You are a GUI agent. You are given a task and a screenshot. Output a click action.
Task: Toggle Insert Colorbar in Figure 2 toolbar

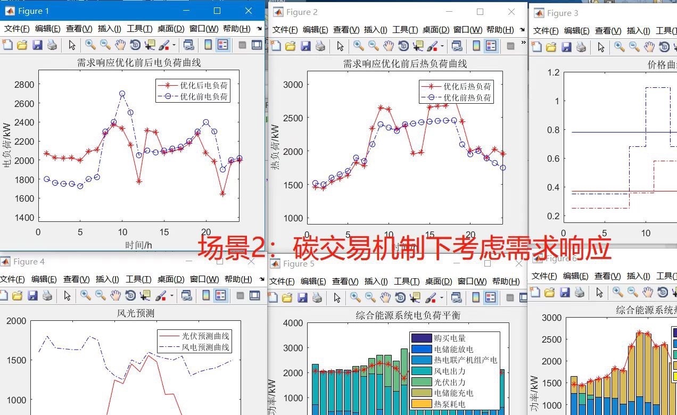click(x=476, y=46)
